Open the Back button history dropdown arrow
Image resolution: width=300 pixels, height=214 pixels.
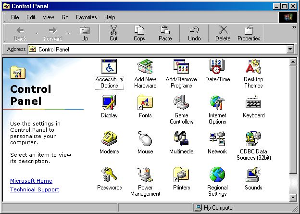point(36,34)
